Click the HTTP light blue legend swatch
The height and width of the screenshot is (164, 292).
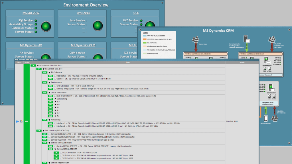coord(145,36)
